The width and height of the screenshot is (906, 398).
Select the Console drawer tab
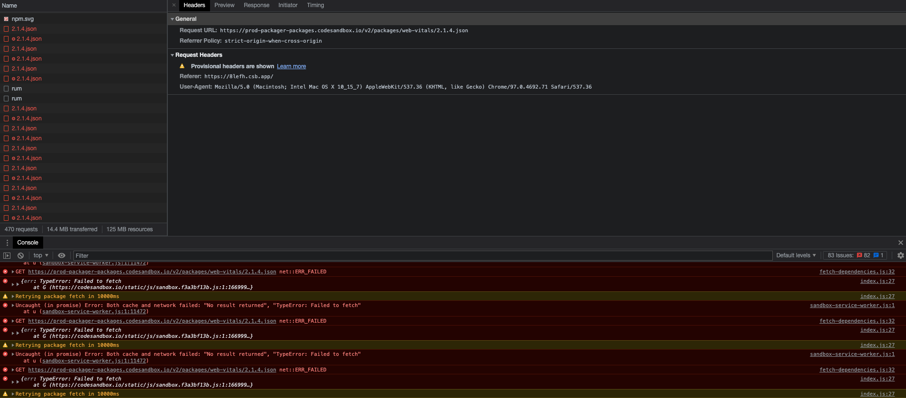(x=27, y=243)
